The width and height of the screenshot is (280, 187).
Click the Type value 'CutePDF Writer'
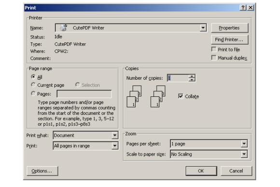pyautogui.click(x=70, y=44)
